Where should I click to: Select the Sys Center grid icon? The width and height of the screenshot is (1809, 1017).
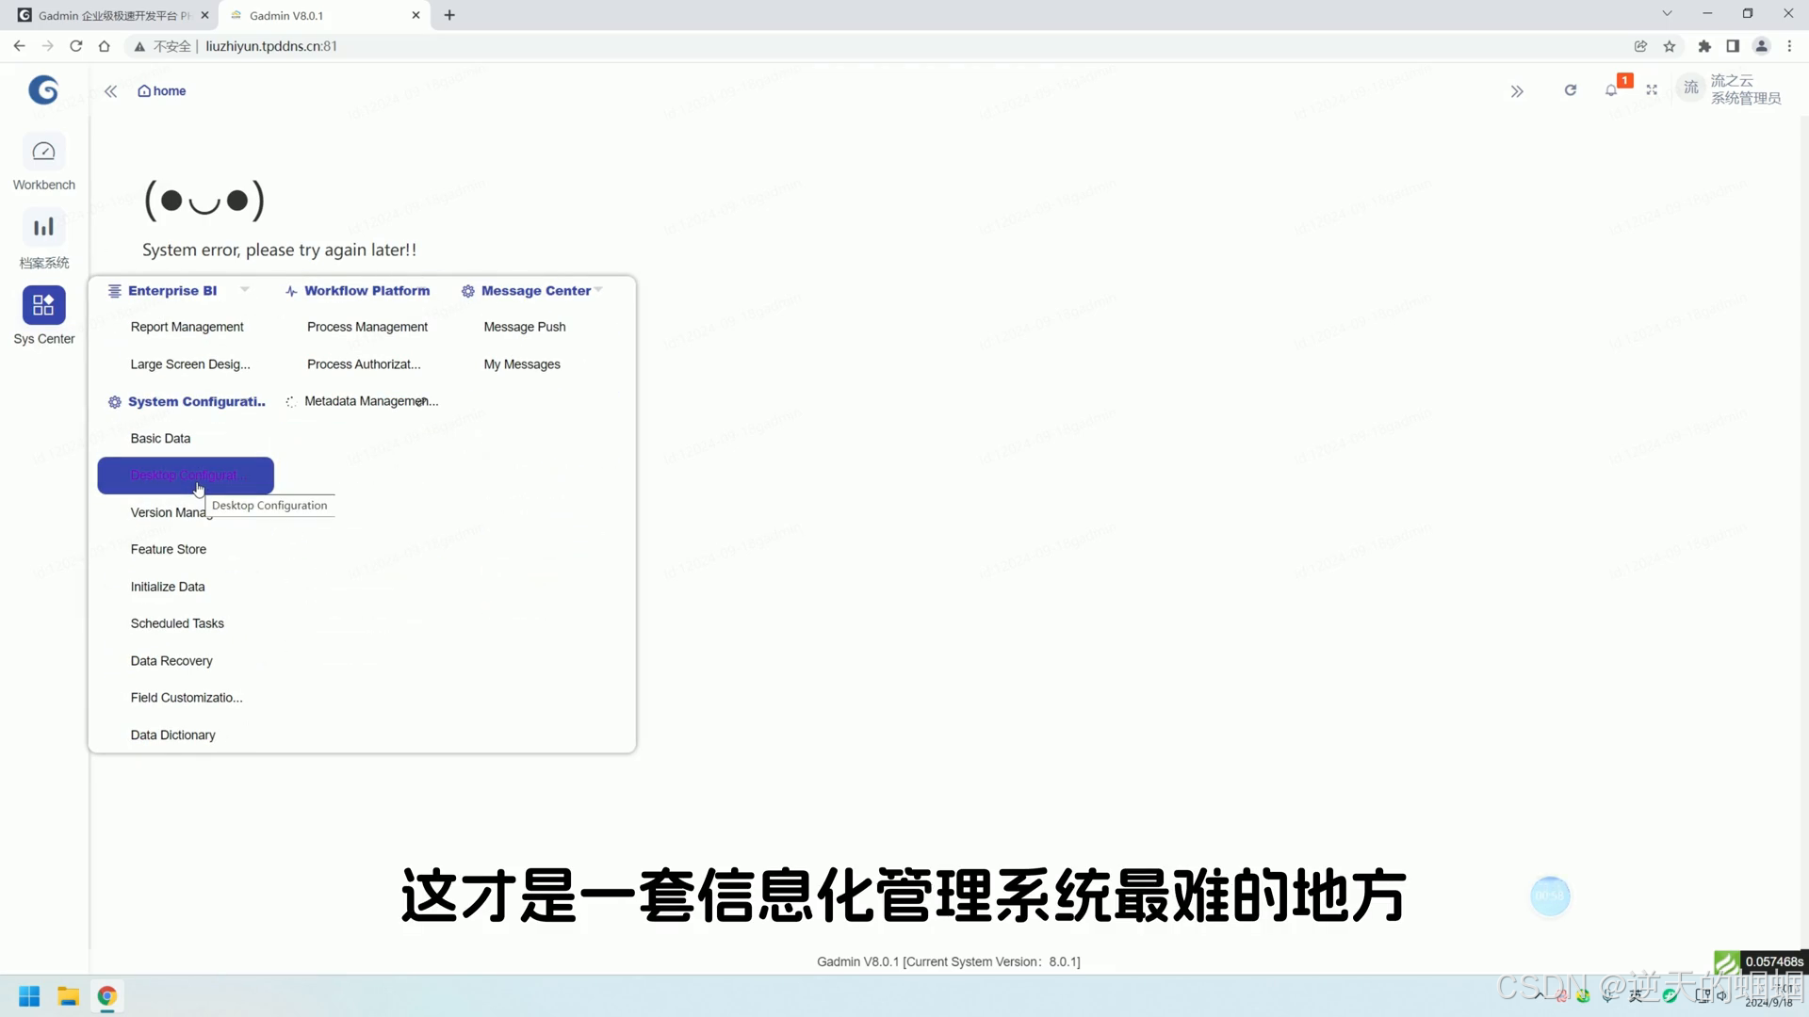coord(43,305)
